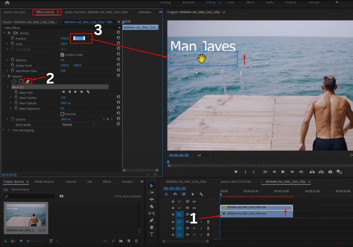The width and height of the screenshot is (353, 247).
Task: Click the Position Y value field
Action: (79, 38)
